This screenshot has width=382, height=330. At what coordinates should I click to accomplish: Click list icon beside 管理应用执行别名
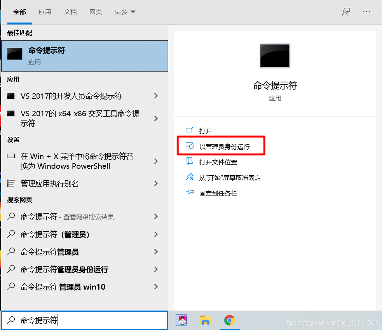coord(10,183)
